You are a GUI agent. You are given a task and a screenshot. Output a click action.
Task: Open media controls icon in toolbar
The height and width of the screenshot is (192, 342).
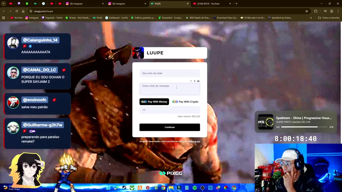[x=325, y=11]
